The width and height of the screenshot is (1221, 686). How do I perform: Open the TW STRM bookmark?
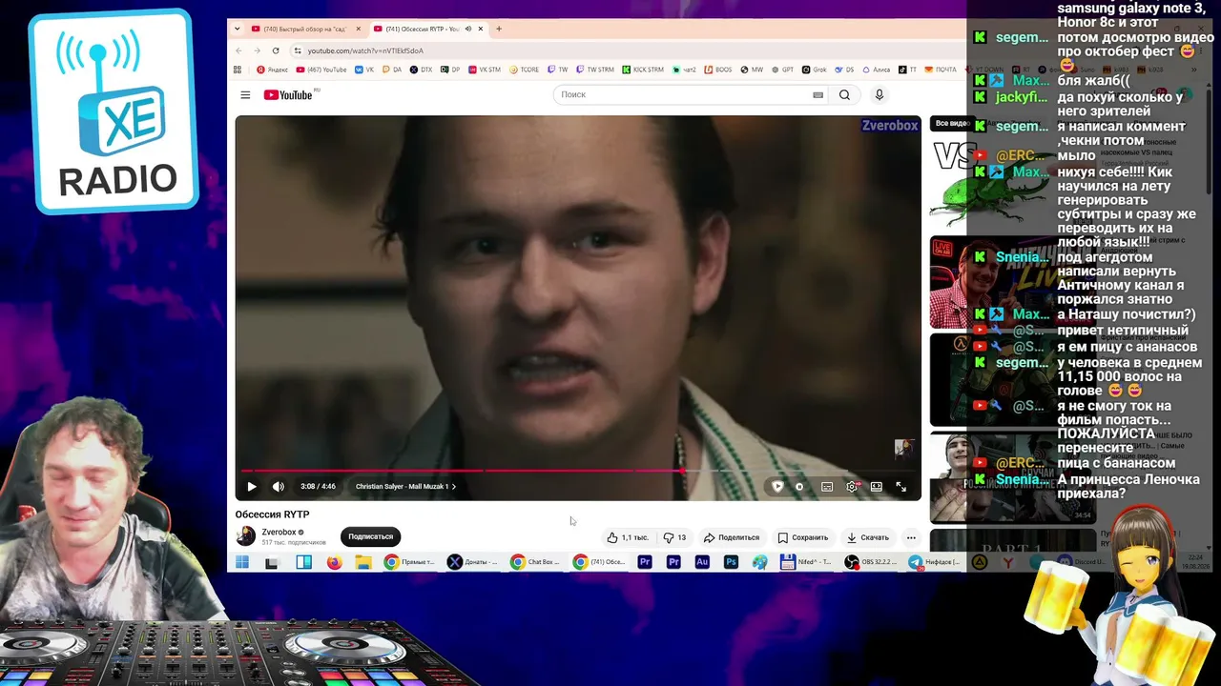[594, 70]
